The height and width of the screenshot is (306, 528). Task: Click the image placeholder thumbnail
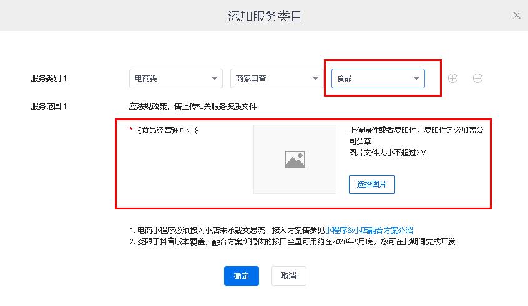[295, 159]
